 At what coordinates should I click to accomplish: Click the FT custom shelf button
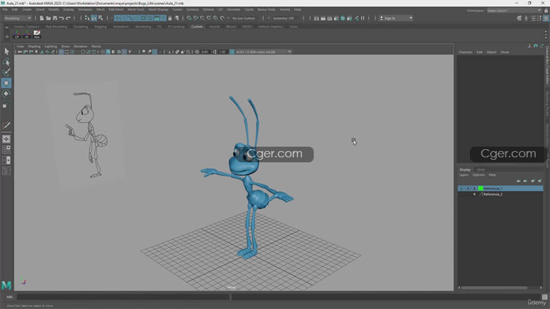pyautogui.click(x=27, y=34)
